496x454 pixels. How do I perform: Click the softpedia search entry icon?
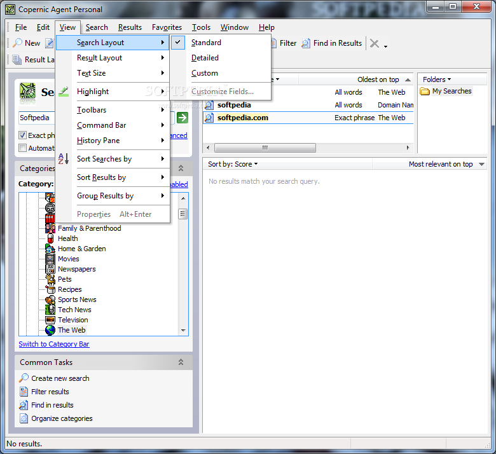[x=209, y=105]
